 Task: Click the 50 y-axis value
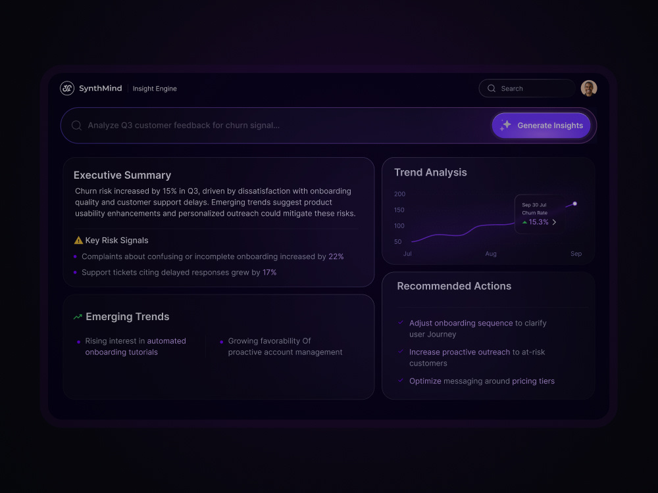click(398, 242)
